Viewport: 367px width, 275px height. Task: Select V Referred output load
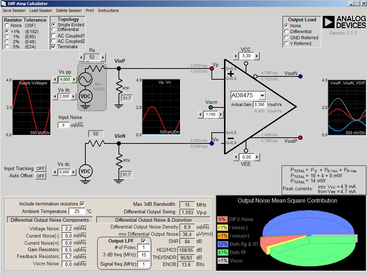(286, 43)
